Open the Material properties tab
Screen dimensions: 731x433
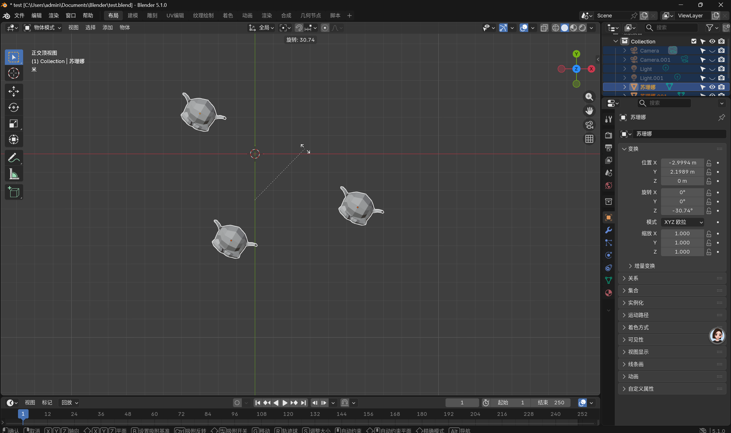coord(608,293)
